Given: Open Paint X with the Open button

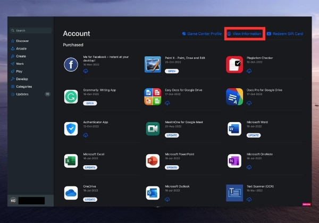Looking at the screenshot, I should tap(172, 71).
